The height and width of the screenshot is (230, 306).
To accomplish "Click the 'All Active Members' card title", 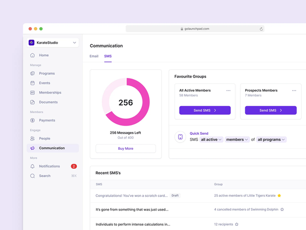I will click(x=195, y=91).
